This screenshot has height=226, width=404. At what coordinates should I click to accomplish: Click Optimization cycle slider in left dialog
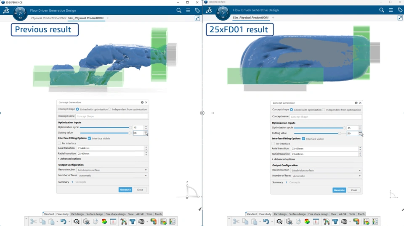tap(106, 127)
